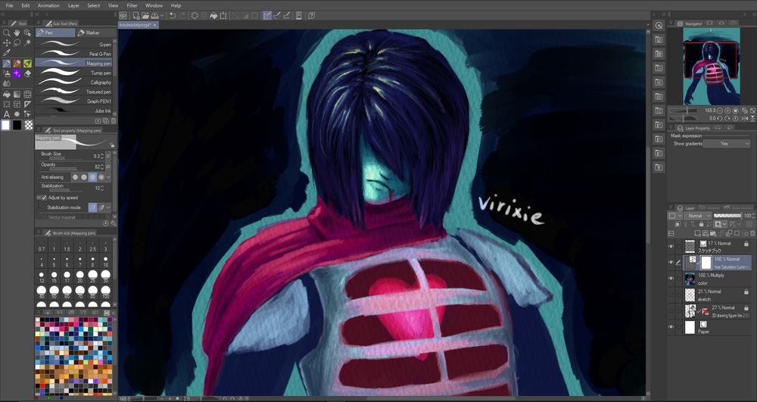Open the Animation menu
This screenshot has height=402, width=757.
pyautogui.click(x=48, y=5)
